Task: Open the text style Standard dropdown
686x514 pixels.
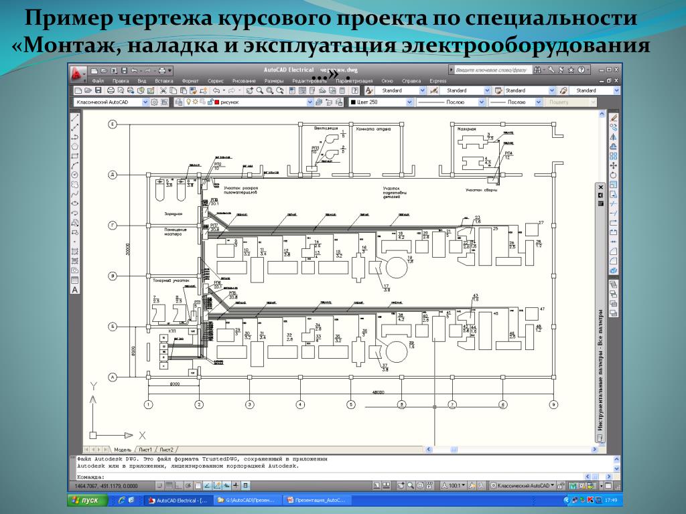Action: pyautogui.click(x=422, y=90)
